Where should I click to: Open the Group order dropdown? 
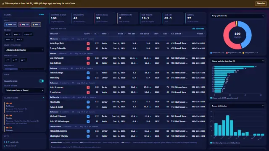click(x=24, y=90)
